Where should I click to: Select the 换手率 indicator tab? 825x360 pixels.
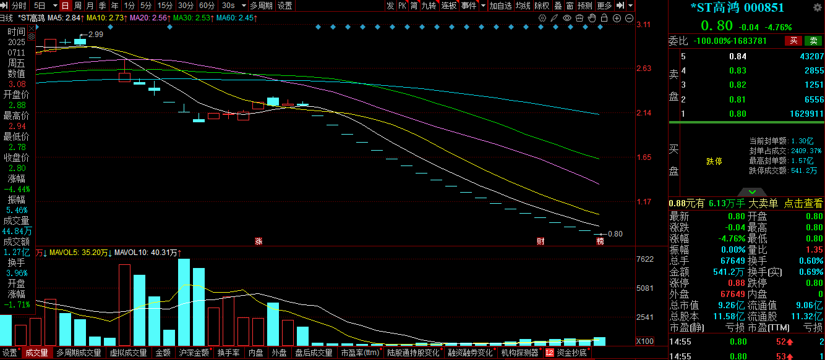(x=228, y=353)
